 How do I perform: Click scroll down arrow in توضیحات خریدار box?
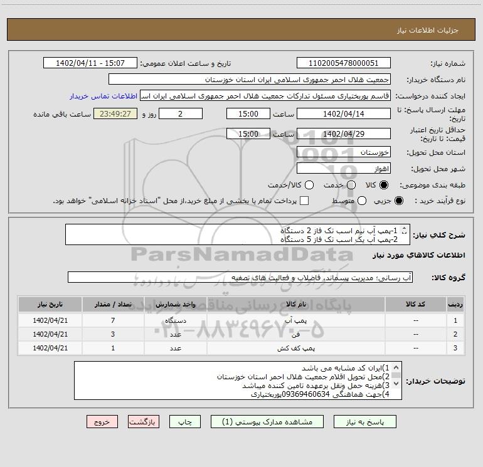pos(396,384)
